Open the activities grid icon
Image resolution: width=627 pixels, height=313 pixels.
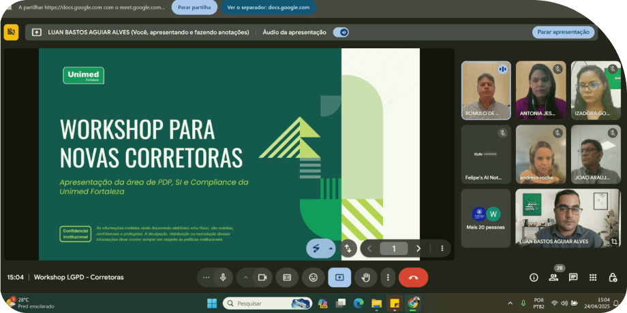point(593,278)
